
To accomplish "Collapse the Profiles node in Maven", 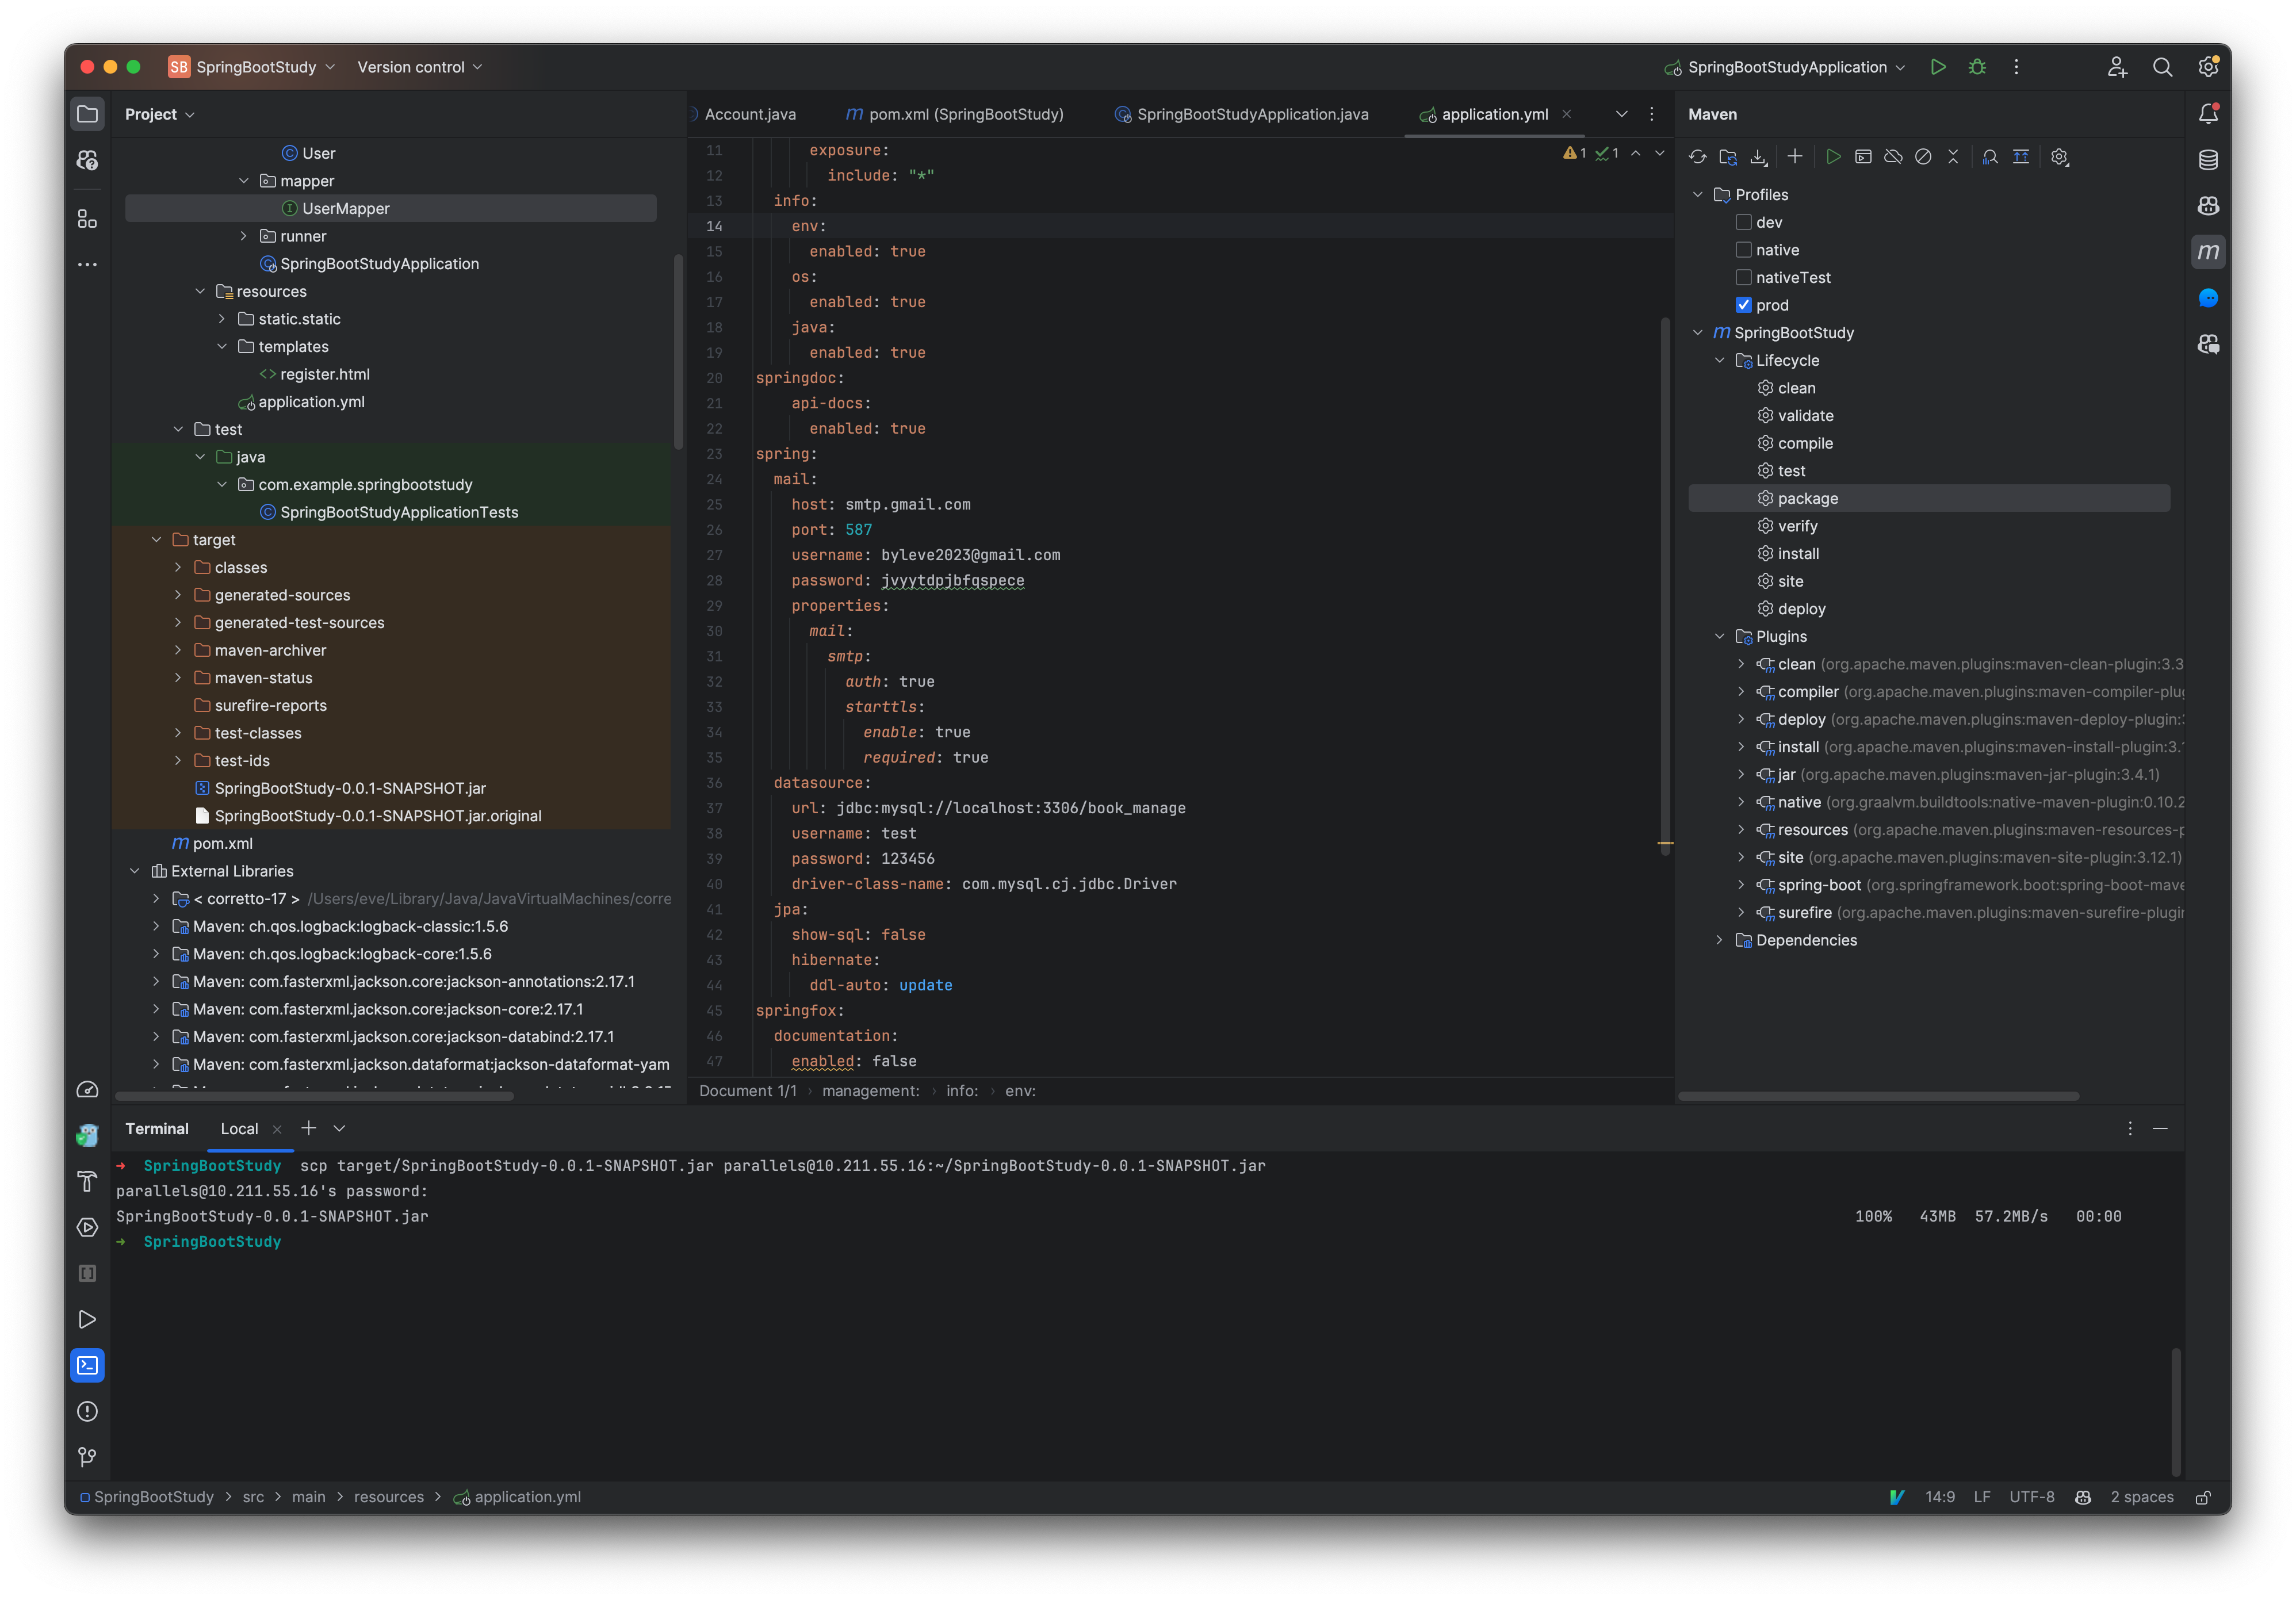I will pos(1698,195).
